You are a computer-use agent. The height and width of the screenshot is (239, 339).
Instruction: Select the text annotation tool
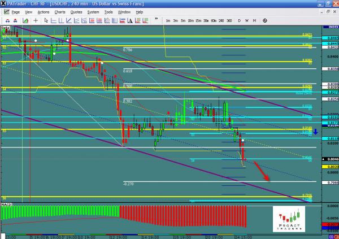point(130,20)
